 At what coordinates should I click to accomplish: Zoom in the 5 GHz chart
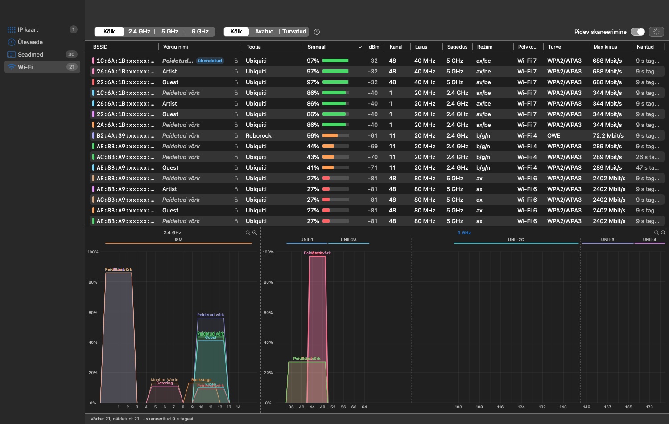[x=663, y=233]
